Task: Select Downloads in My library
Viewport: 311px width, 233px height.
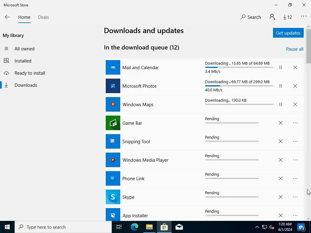Action: [26, 85]
